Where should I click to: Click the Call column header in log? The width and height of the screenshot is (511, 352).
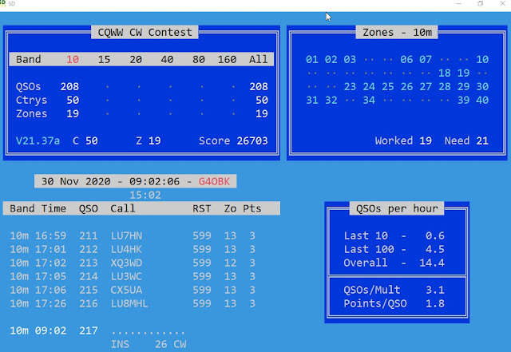(122, 208)
